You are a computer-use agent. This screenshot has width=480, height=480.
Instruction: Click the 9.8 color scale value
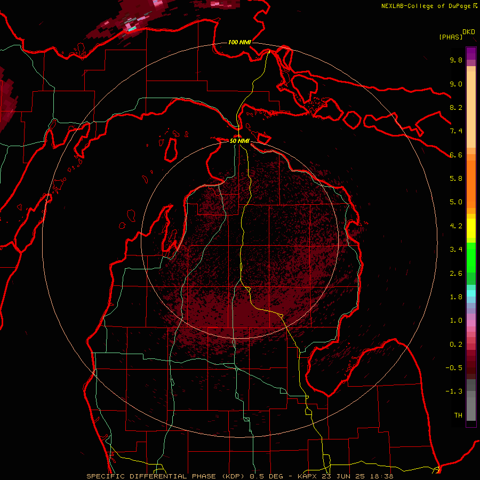(456, 60)
